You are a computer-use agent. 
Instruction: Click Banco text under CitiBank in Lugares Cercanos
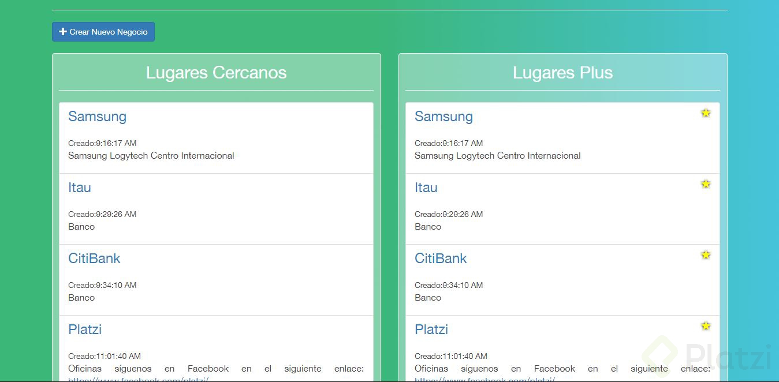[x=81, y=298]
